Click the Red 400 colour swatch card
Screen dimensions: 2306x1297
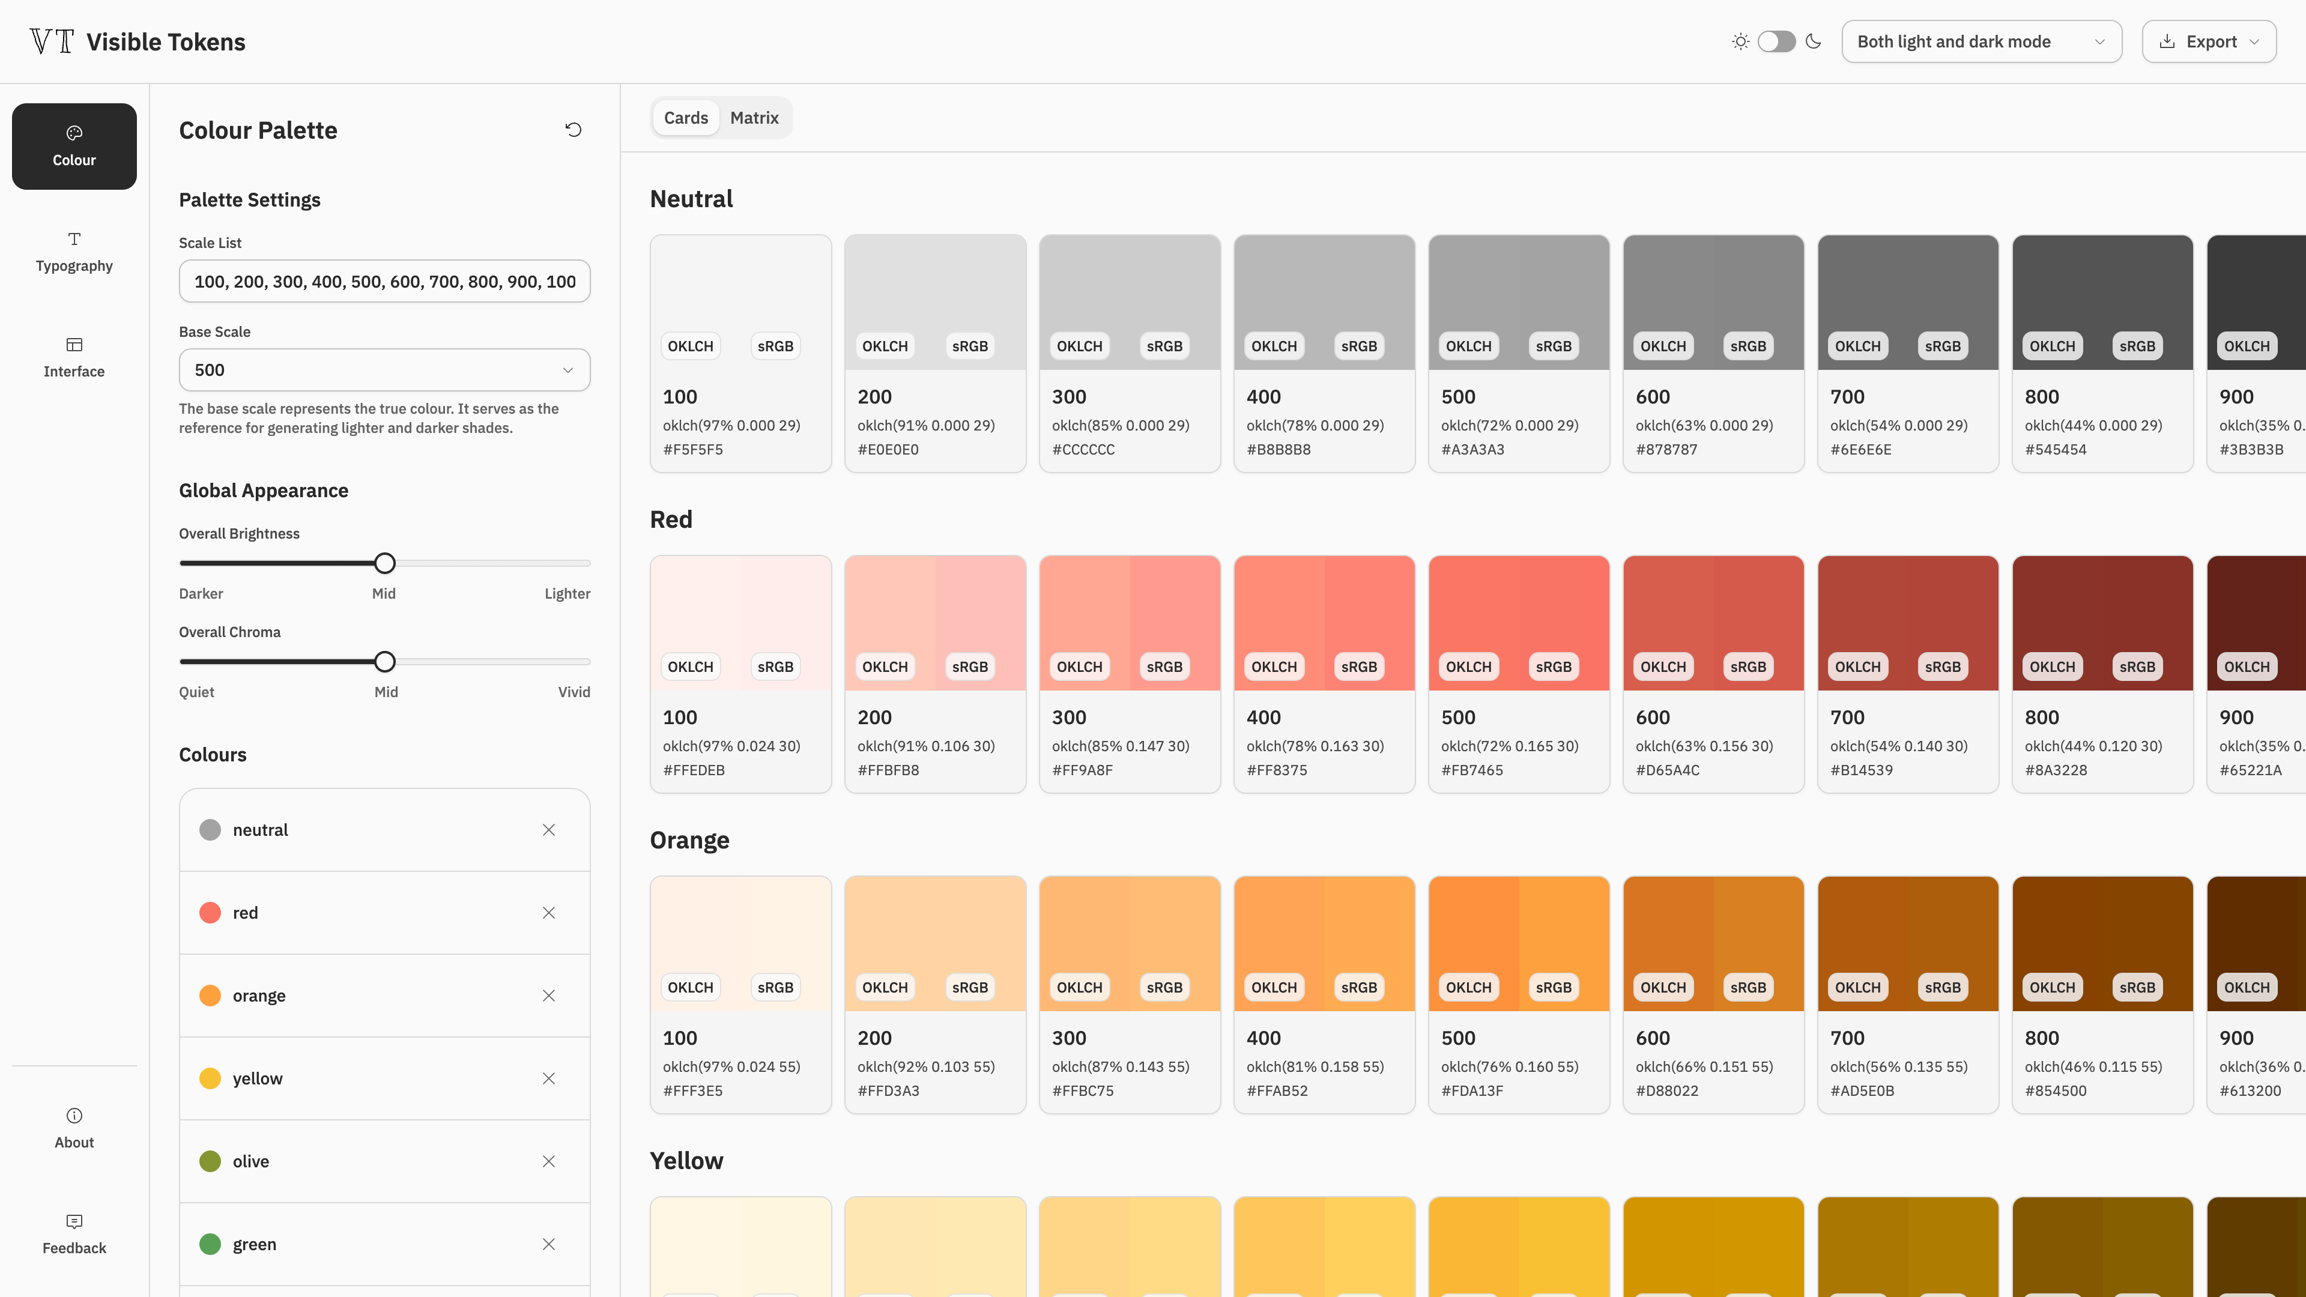click(1324, 674)
